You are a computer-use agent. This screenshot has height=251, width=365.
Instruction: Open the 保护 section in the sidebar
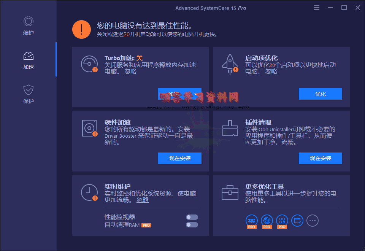[x=28, y=94]
